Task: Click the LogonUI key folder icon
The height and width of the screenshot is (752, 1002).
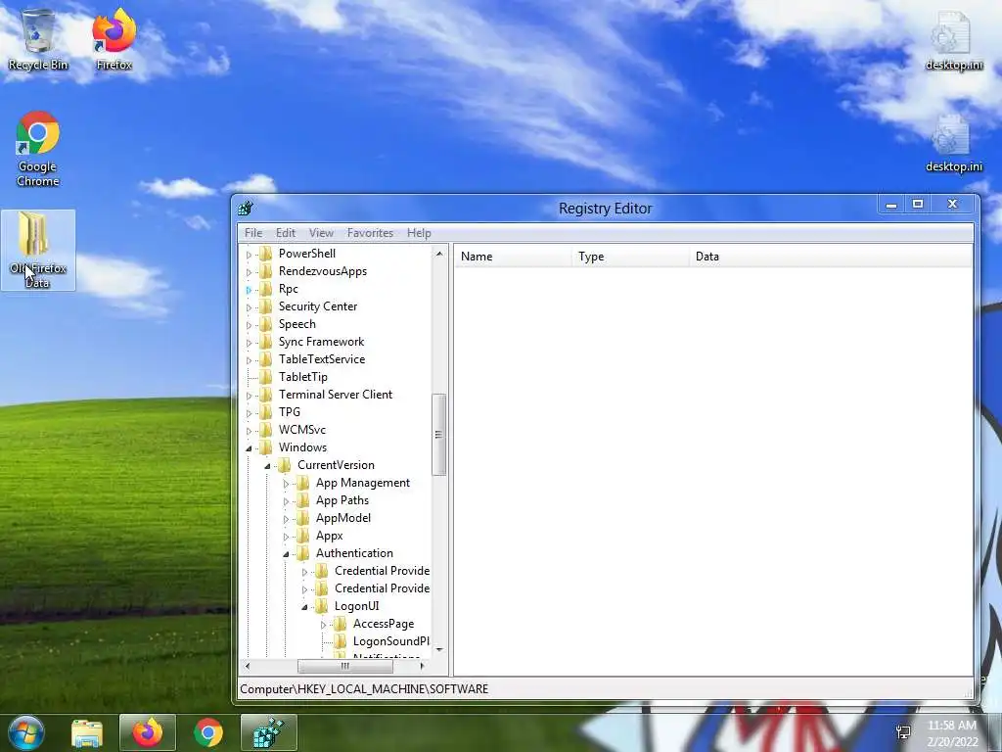Action: tap(321, 605)
